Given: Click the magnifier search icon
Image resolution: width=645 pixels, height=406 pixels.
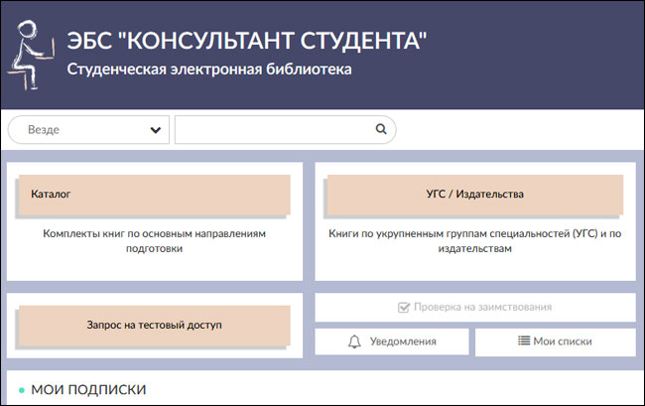Looking at the screenshot, I should click(381, 129).
